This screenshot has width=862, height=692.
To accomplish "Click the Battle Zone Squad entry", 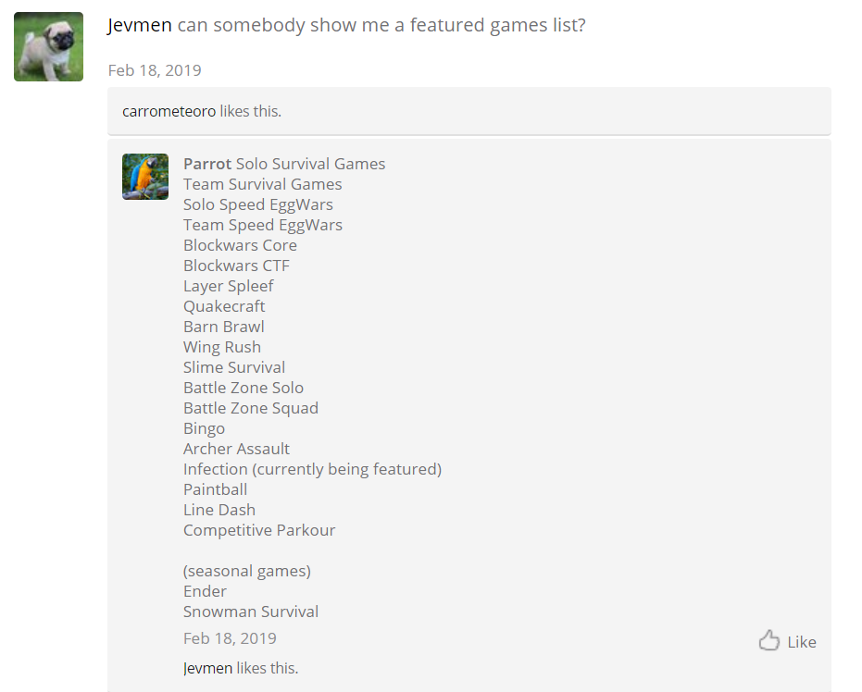I will 251,408.
